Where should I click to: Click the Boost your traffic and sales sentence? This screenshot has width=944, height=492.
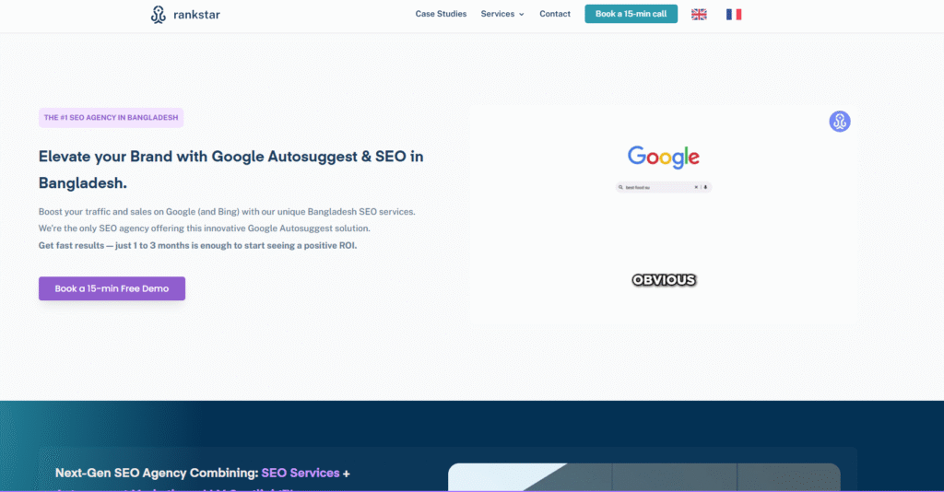point(227,212)
